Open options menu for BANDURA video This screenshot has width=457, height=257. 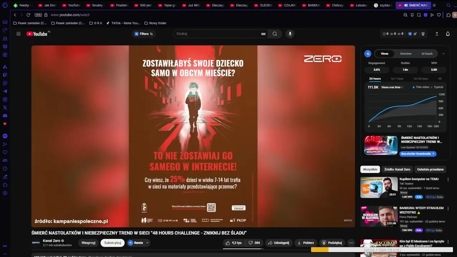(x=448, y=208)
